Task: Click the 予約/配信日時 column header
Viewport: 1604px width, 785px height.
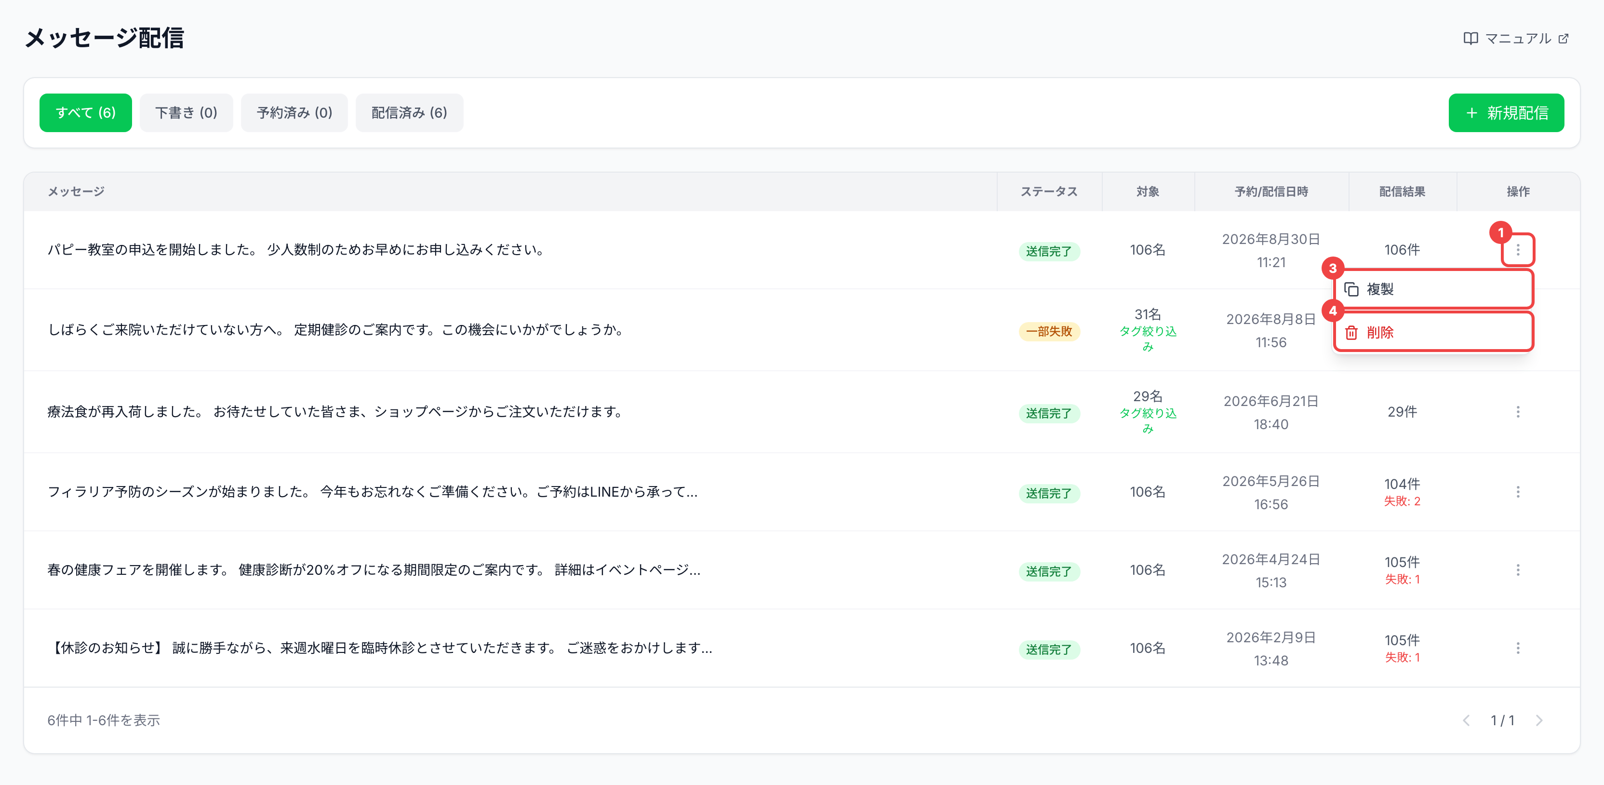Action: click(1271, 192)
